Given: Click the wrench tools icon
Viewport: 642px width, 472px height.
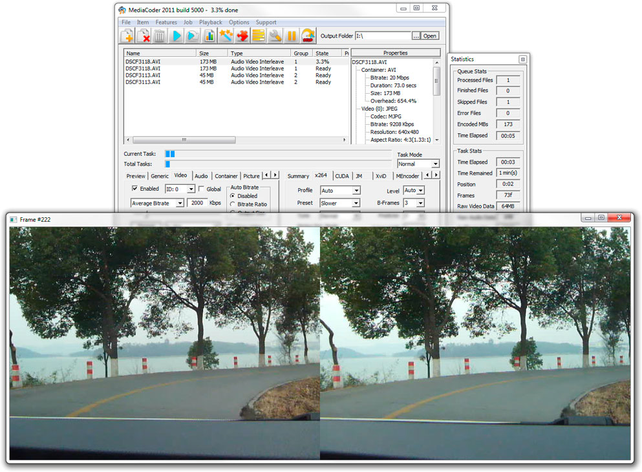Looking at the screenshot, I should [275, 36].
